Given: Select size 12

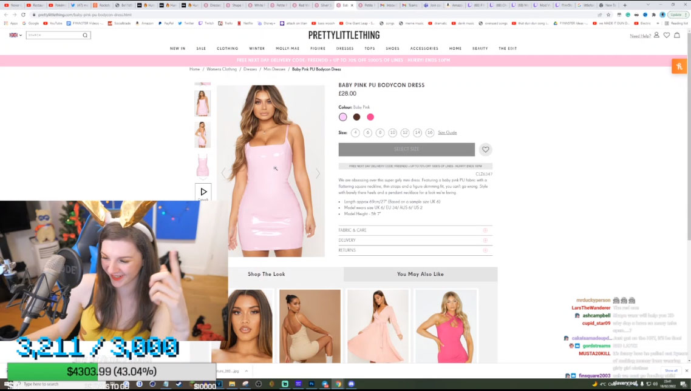Looking at the screenshot, I should (x=404, y=132).
